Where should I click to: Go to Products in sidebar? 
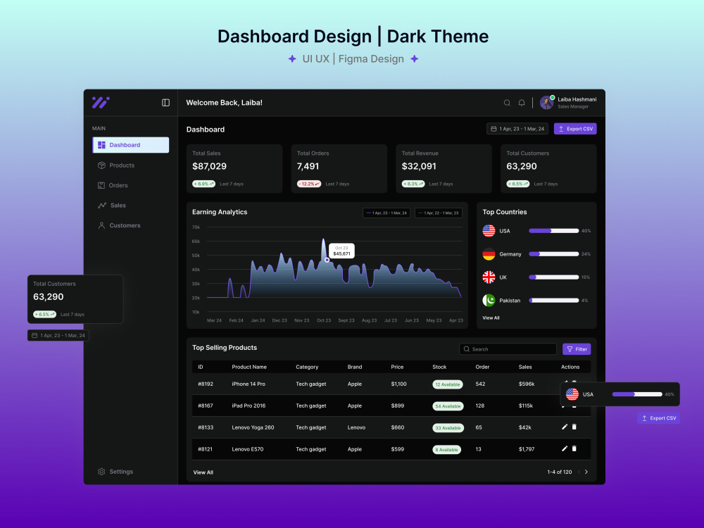[x=116, y=165]
